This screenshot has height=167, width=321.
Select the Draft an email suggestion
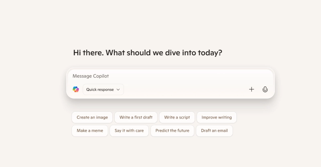pos(214,131)
